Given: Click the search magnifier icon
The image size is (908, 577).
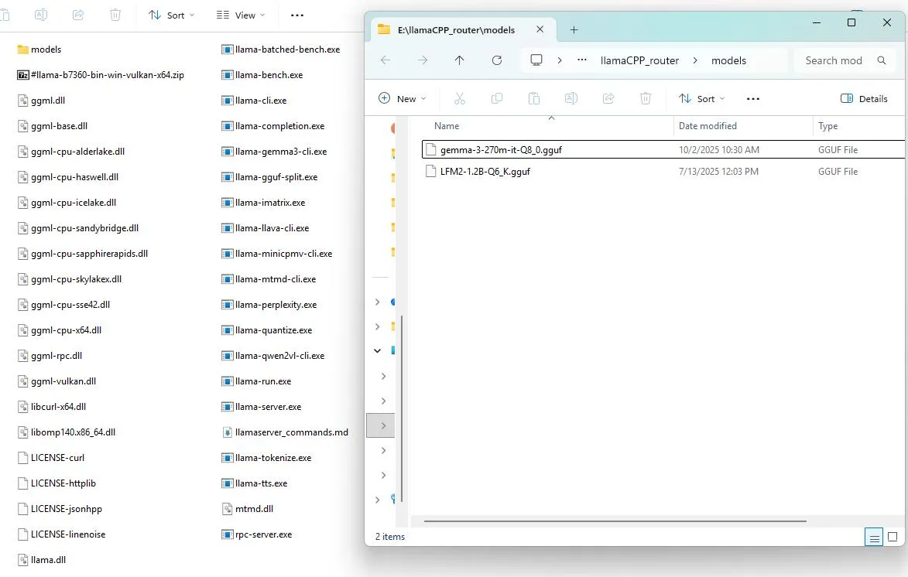Looking at the screenshot, I should click(x=882, y=60).
